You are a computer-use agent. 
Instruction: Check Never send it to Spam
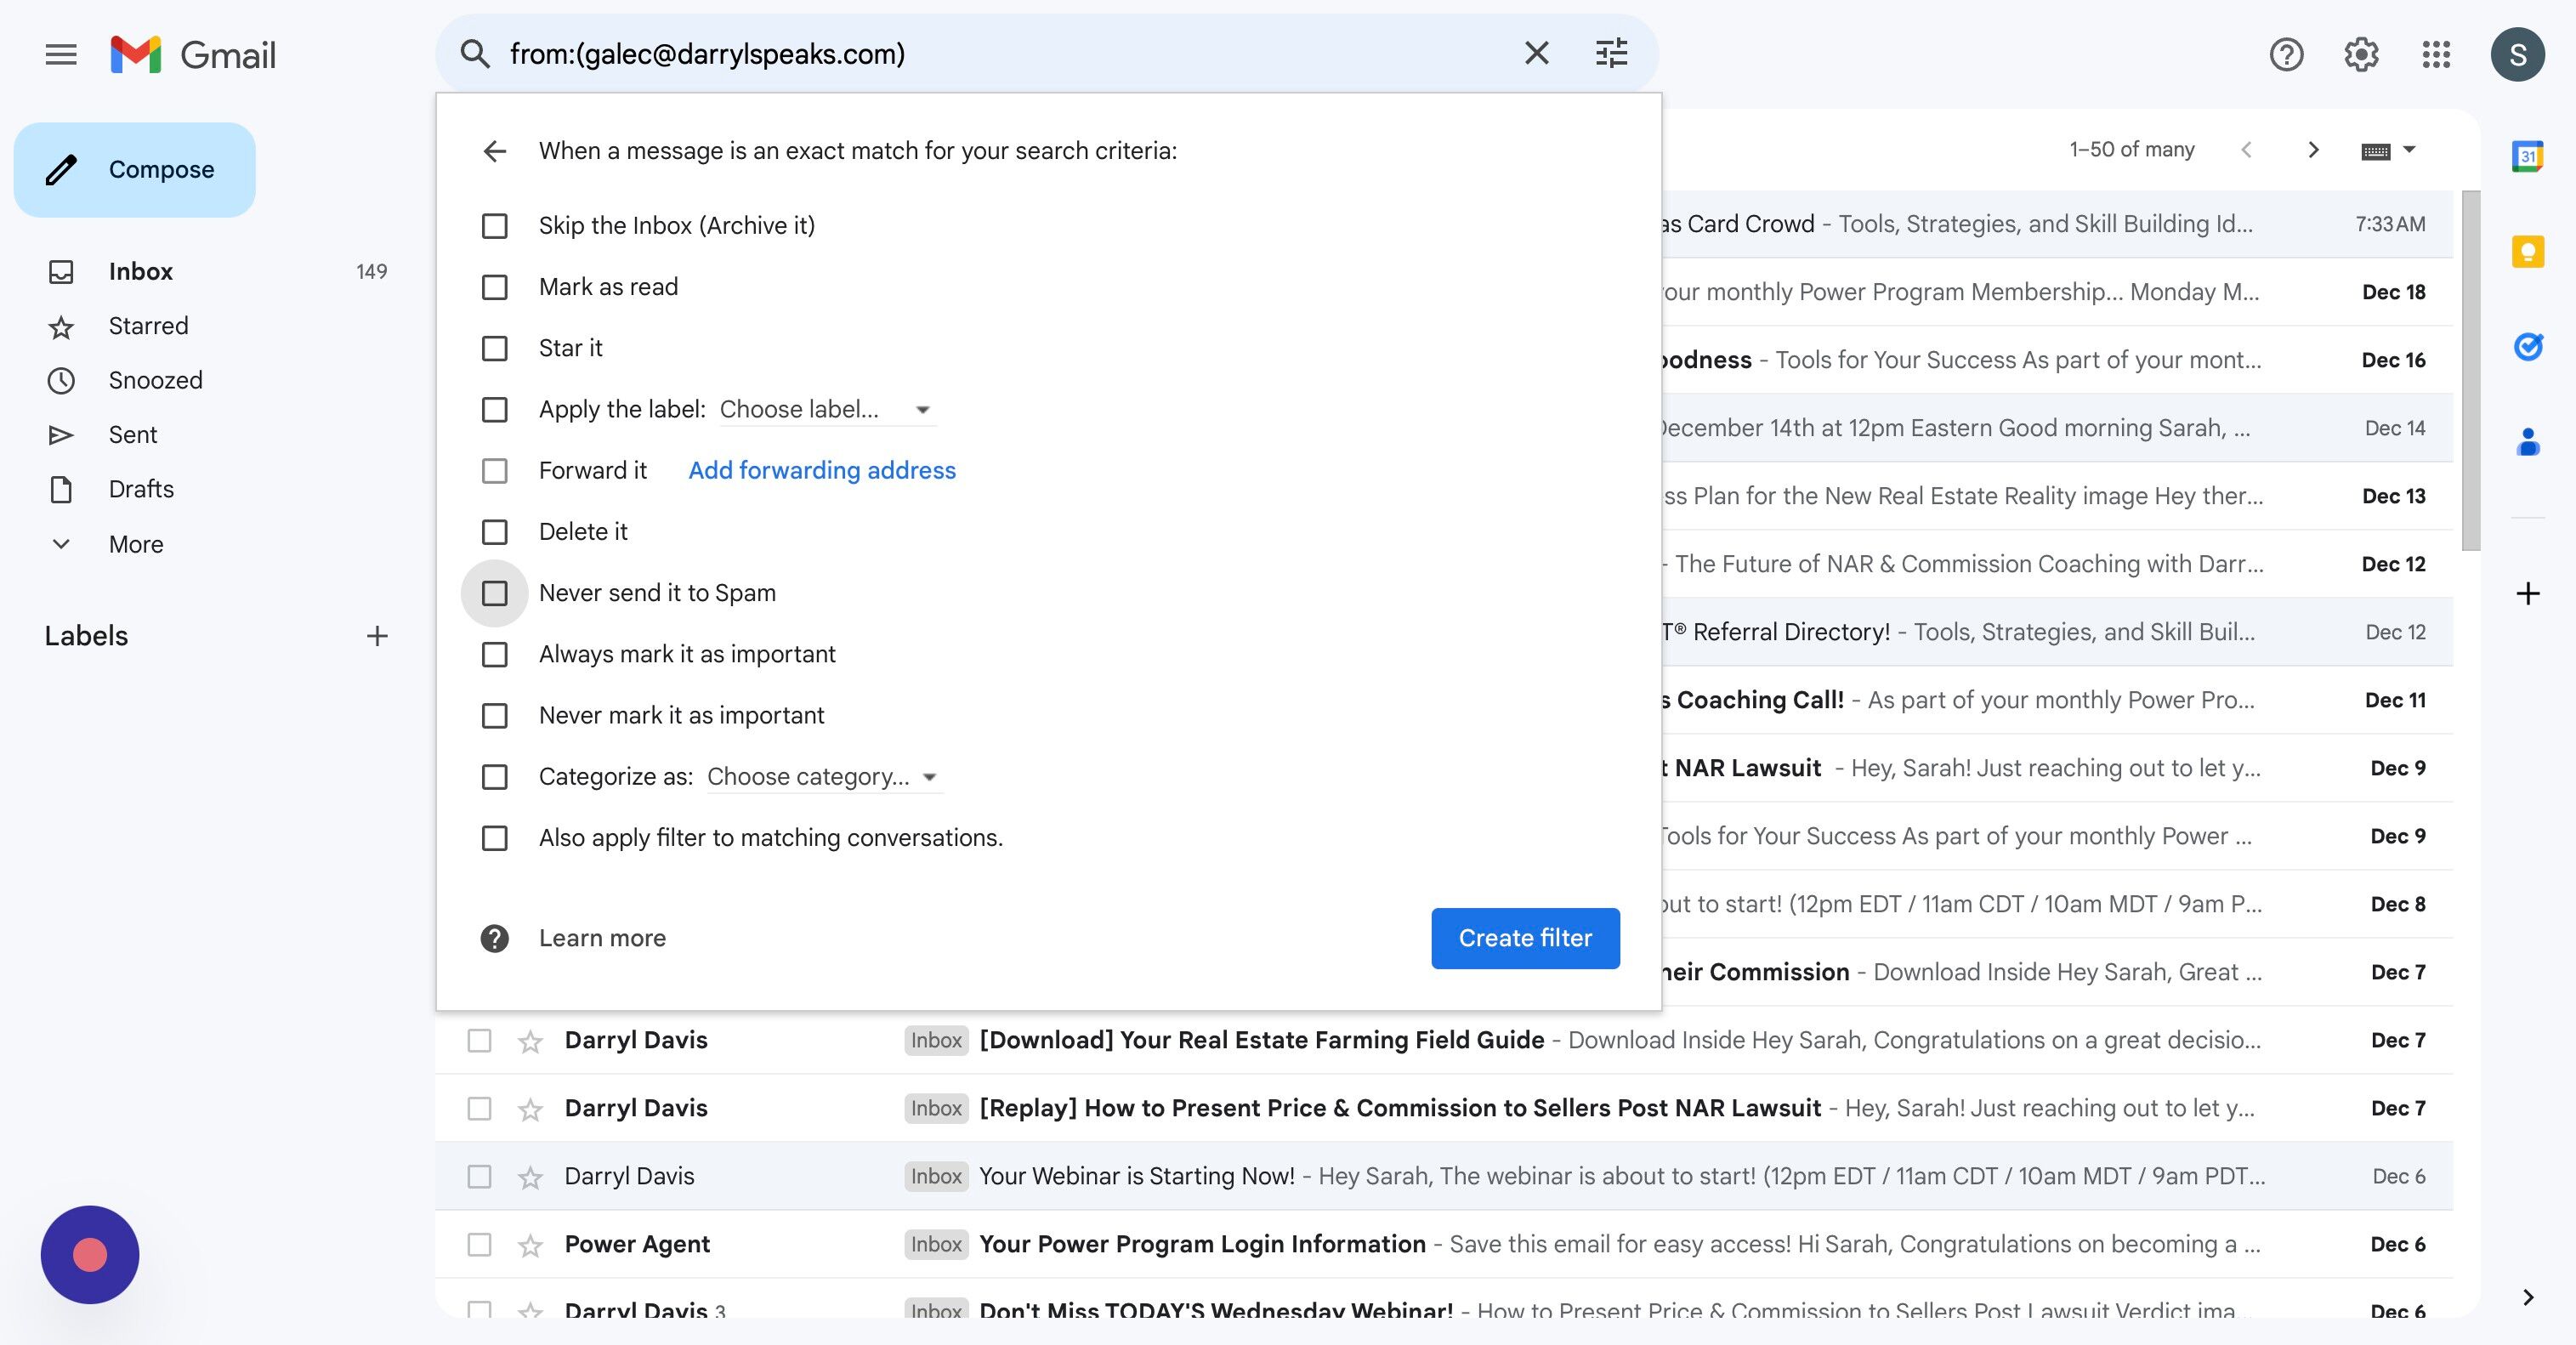click(x=495, y=593)
